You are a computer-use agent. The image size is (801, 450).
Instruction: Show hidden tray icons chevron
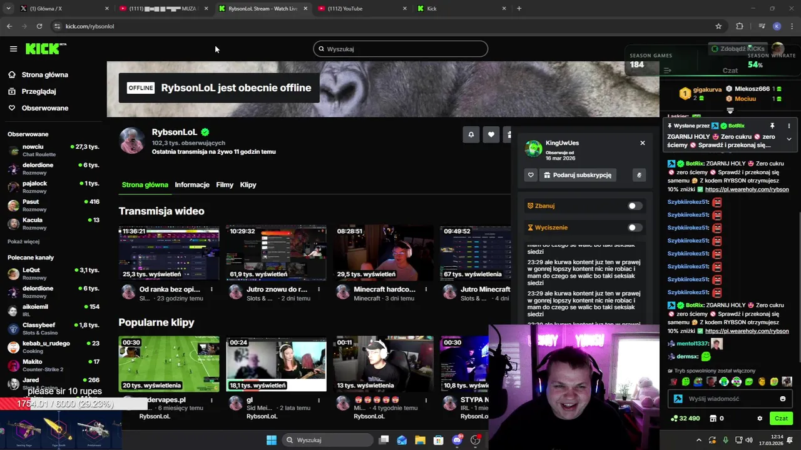click(x=699, y=440)
